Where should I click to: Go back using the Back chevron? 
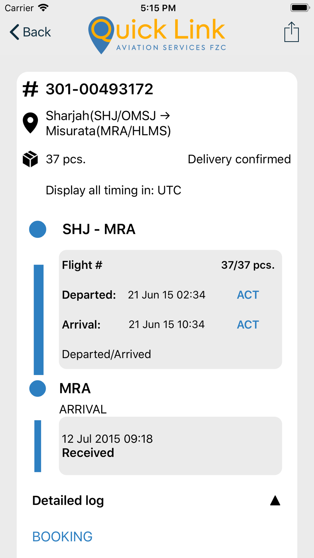coord(30,32)
